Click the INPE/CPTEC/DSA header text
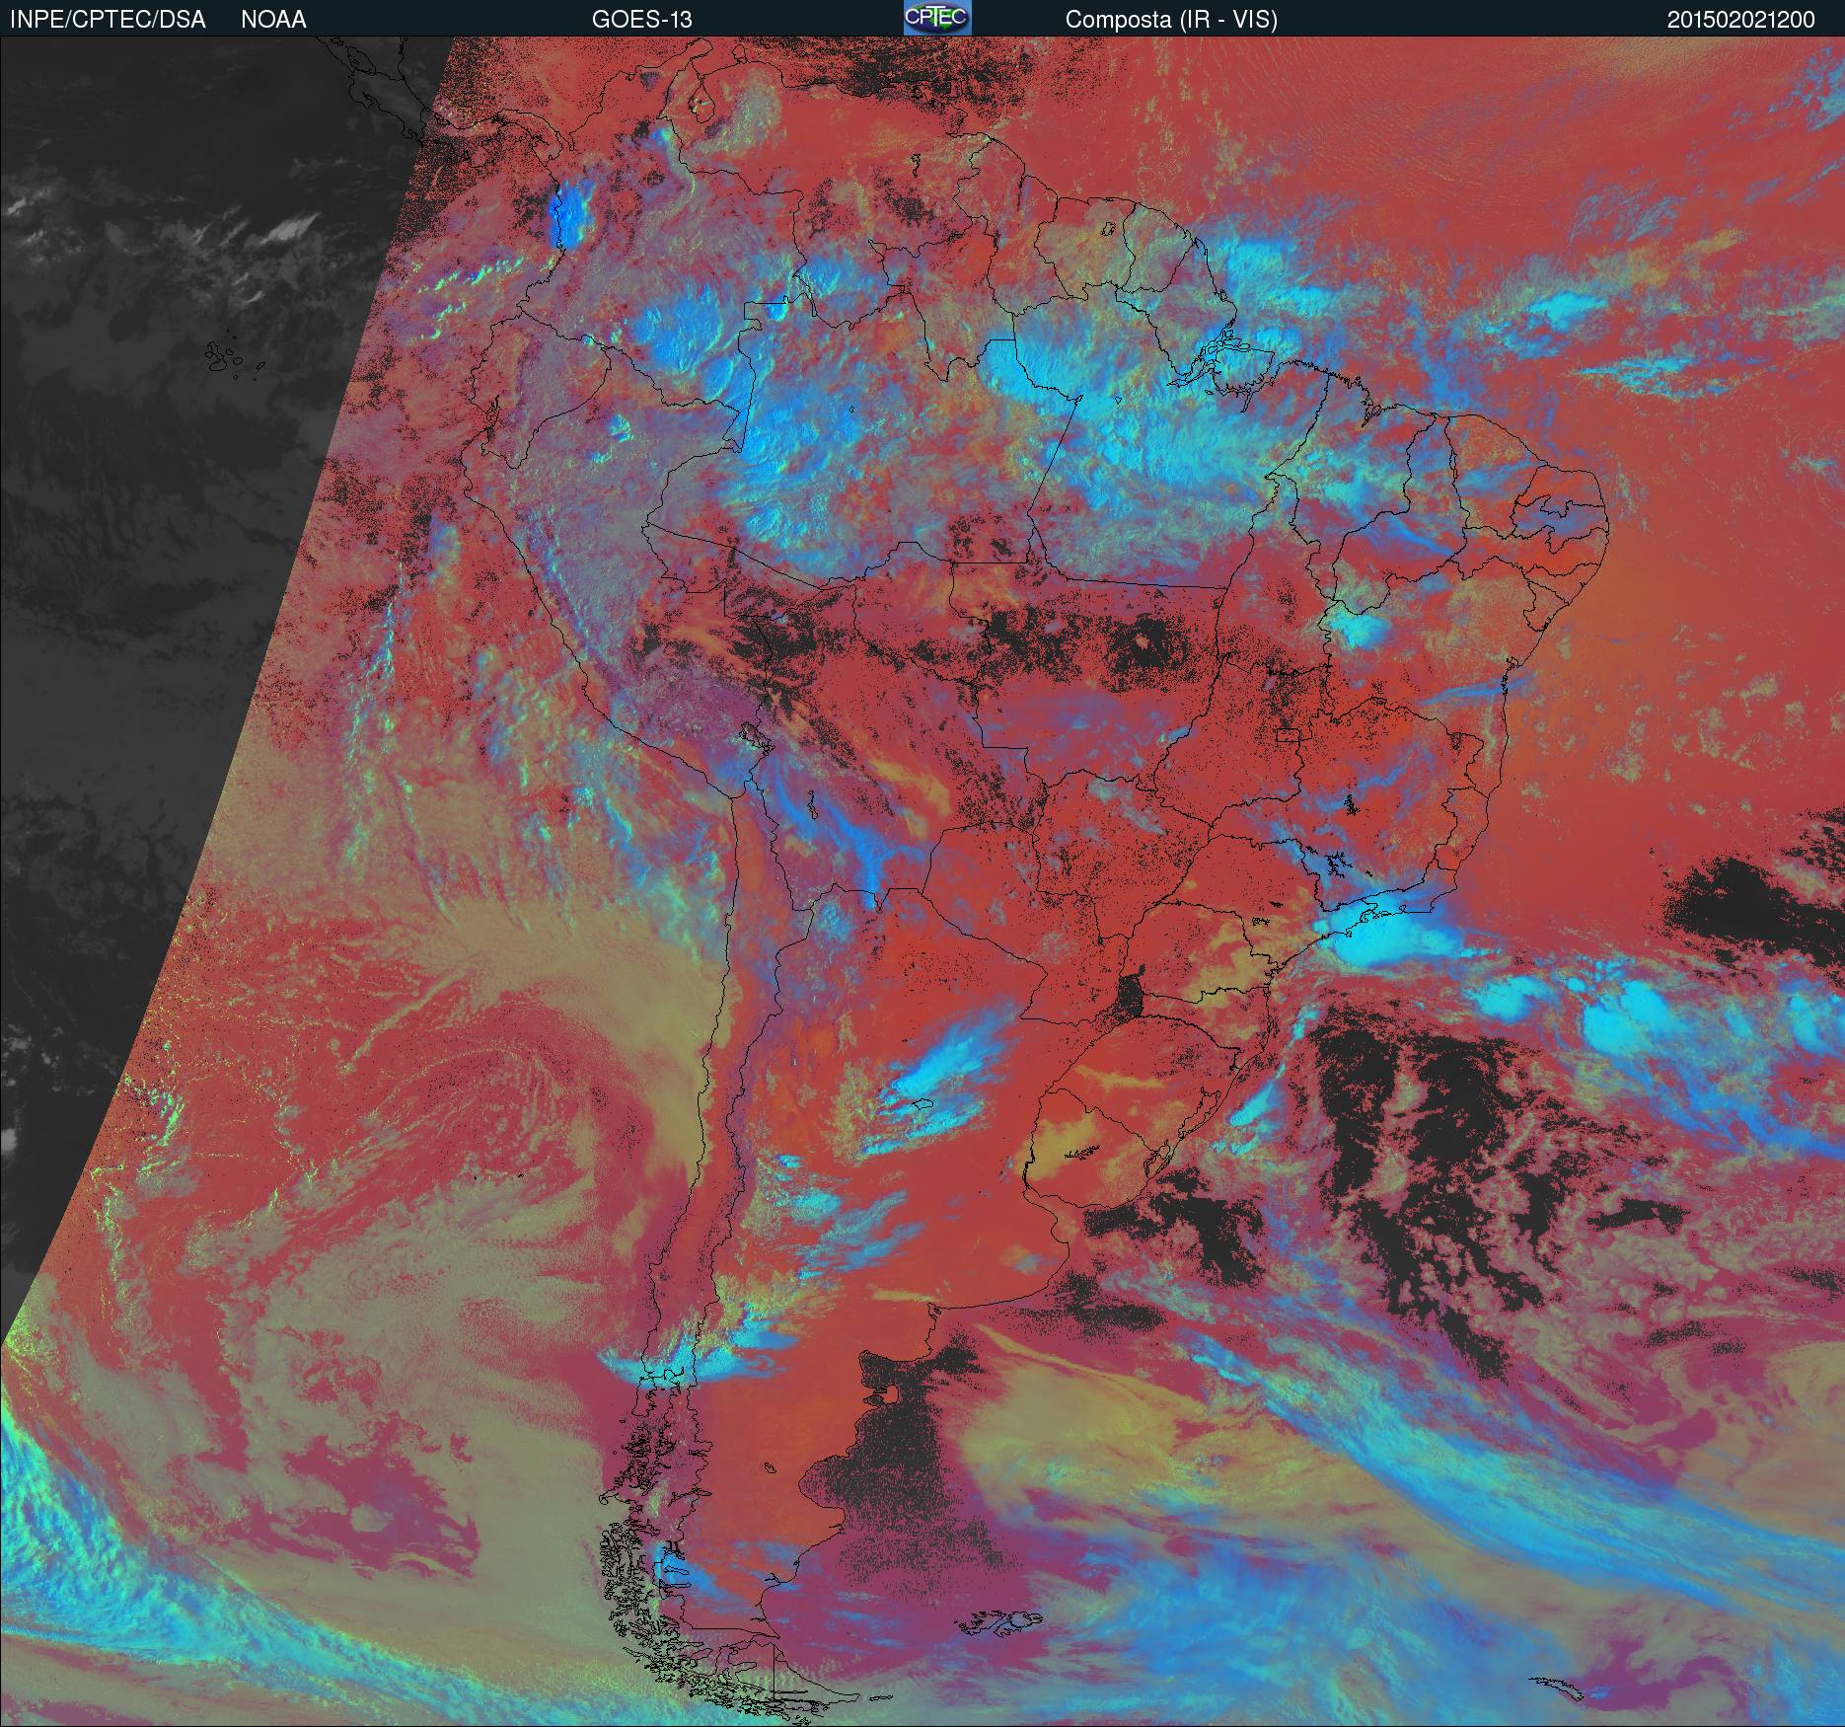The image size is (1845, 1727). (108, 20)
